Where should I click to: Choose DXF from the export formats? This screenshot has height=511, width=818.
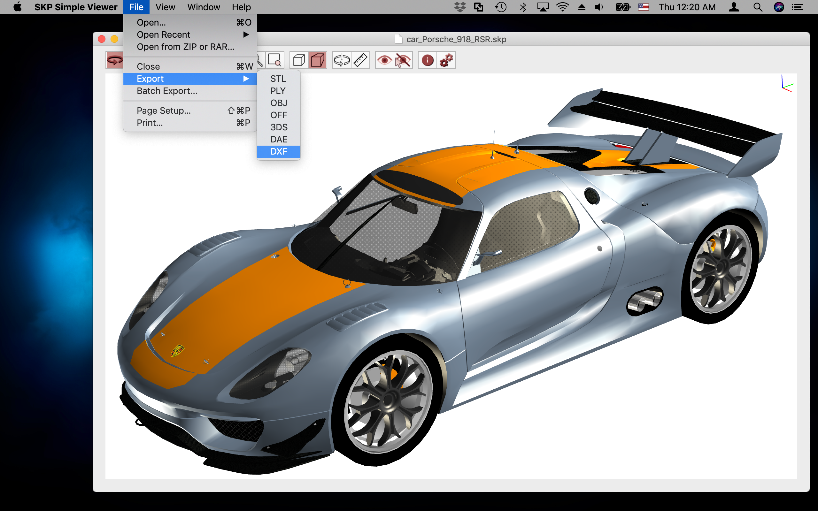pyautogui.click(x=279, y=151)
